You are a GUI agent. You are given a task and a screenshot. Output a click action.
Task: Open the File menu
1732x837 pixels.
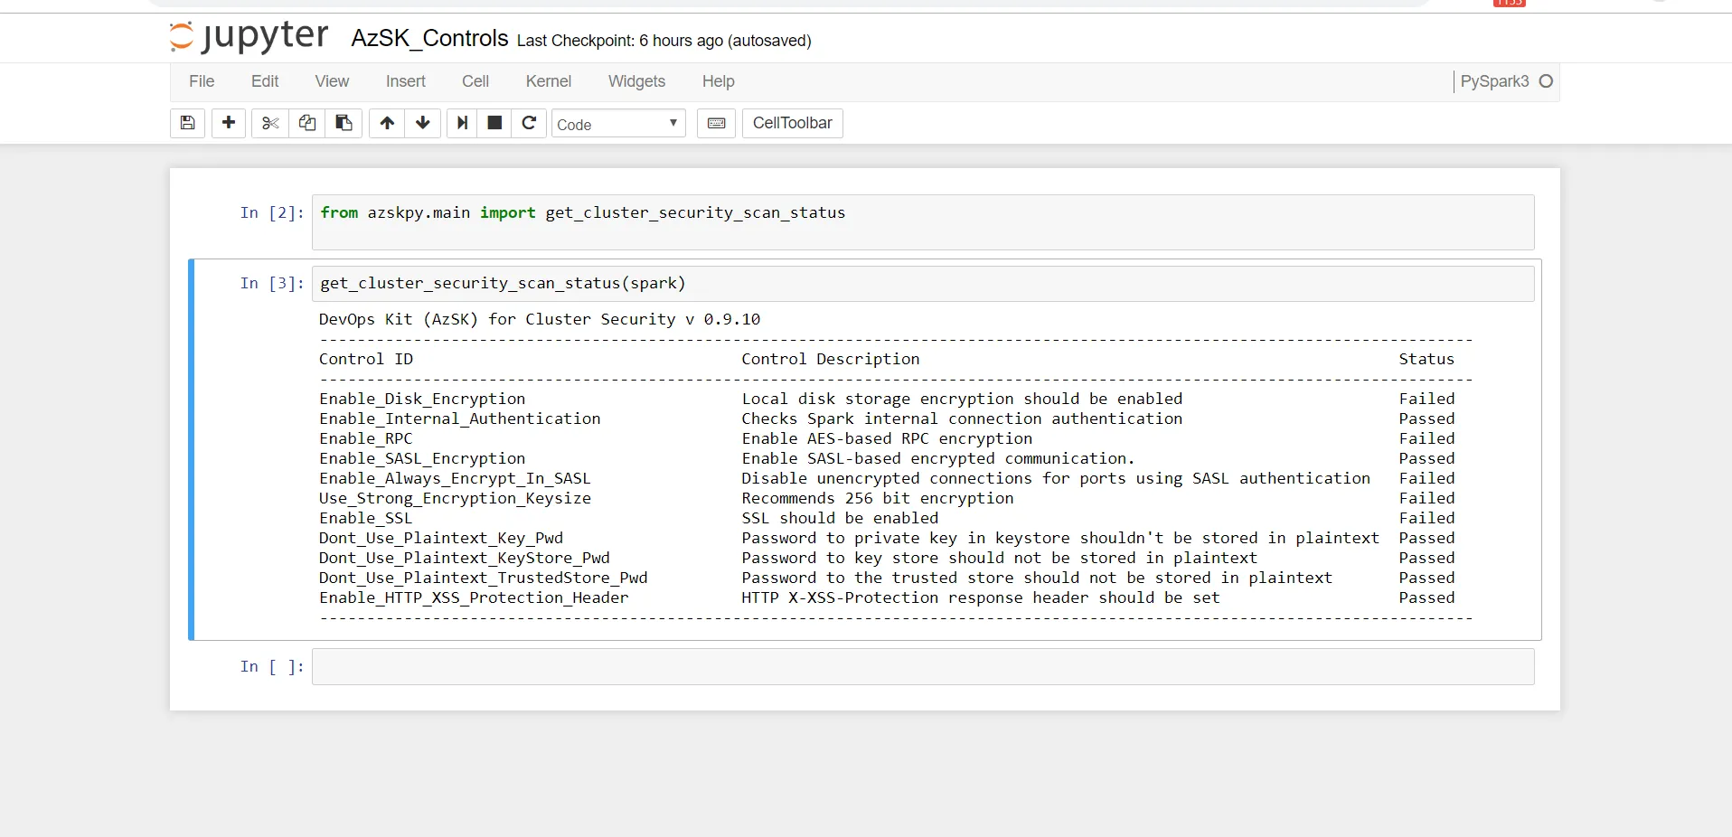pyautogui.click(x=202, y=81)
